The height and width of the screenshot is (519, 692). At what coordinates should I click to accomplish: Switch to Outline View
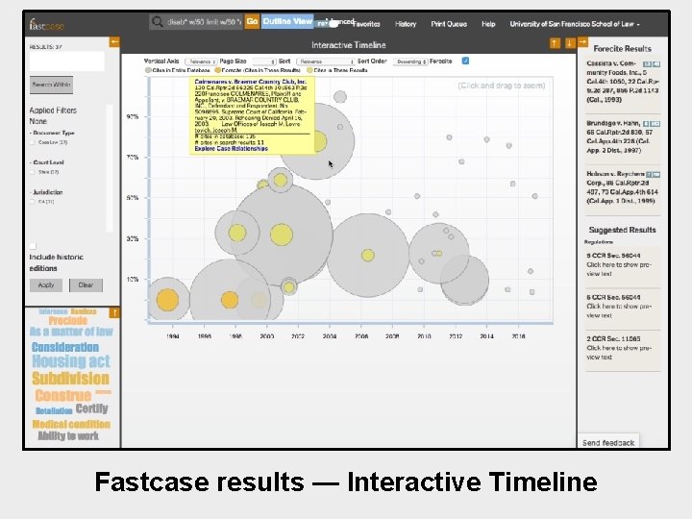click(x=287, y=21)
